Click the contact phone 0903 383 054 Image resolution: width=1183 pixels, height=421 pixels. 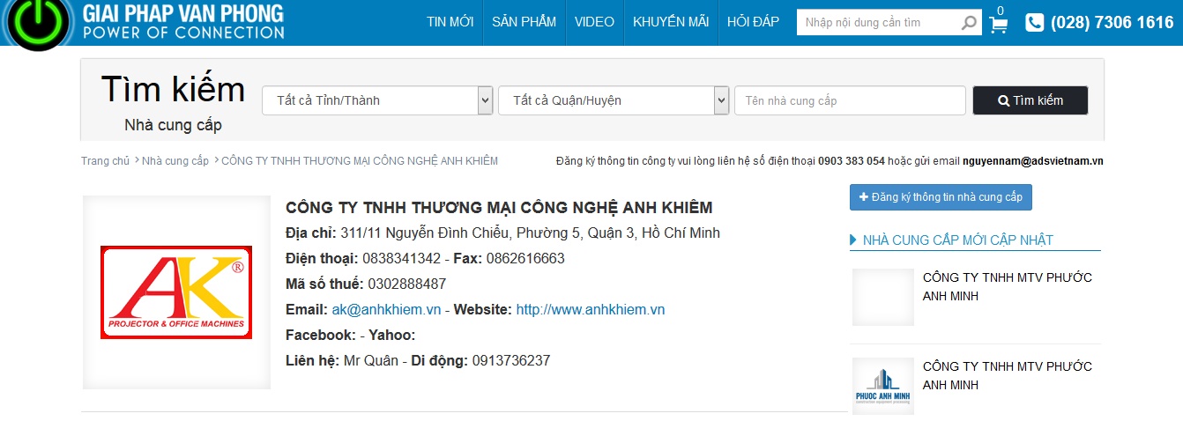852,161
